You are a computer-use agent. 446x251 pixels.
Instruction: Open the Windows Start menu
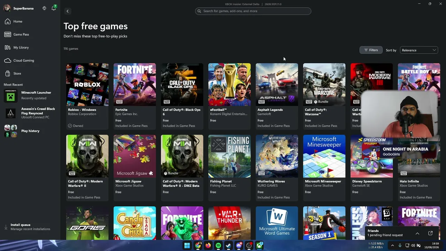187,245
